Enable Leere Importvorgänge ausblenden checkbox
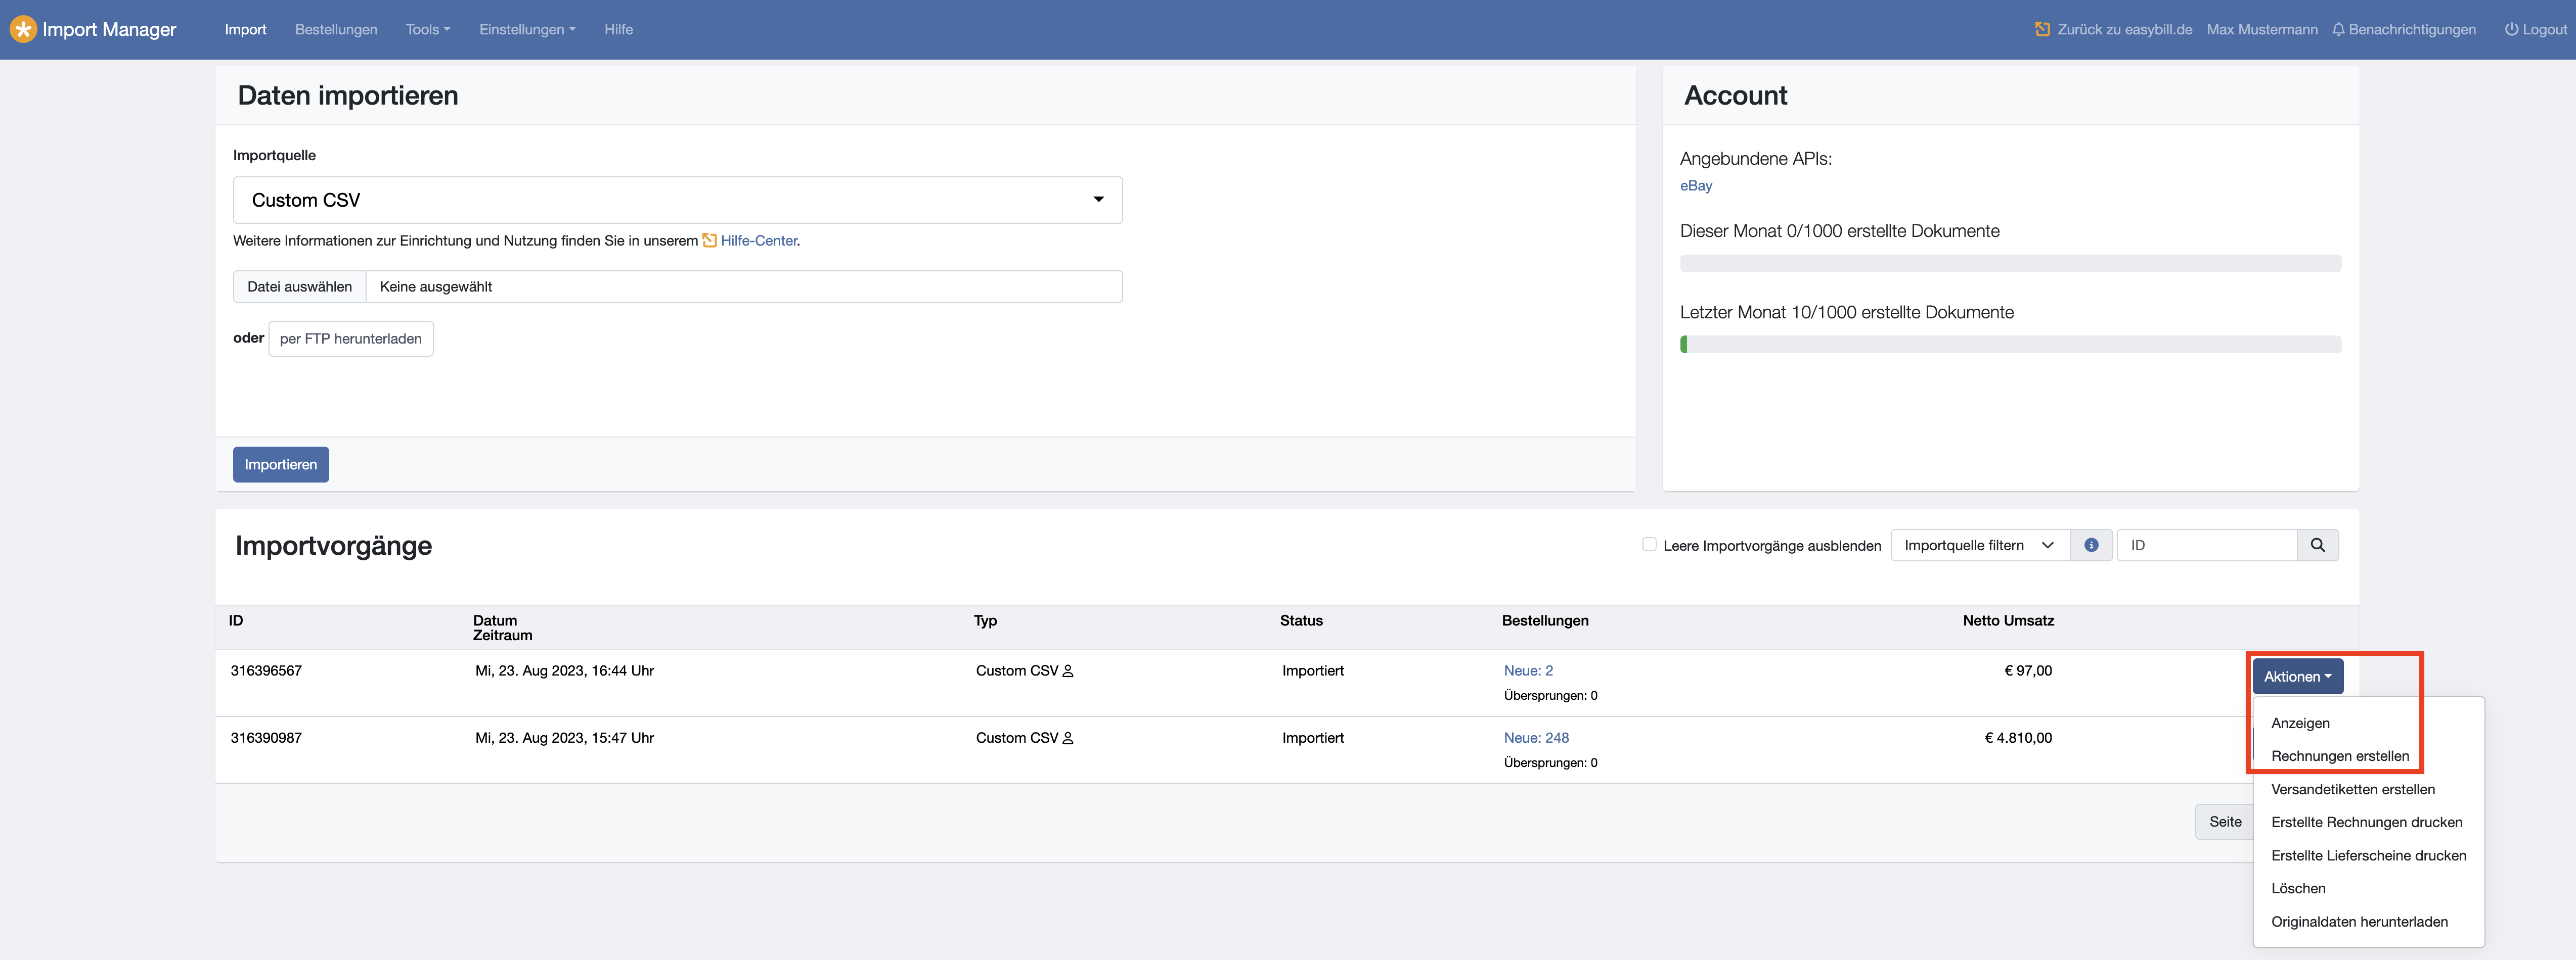 1649,545
